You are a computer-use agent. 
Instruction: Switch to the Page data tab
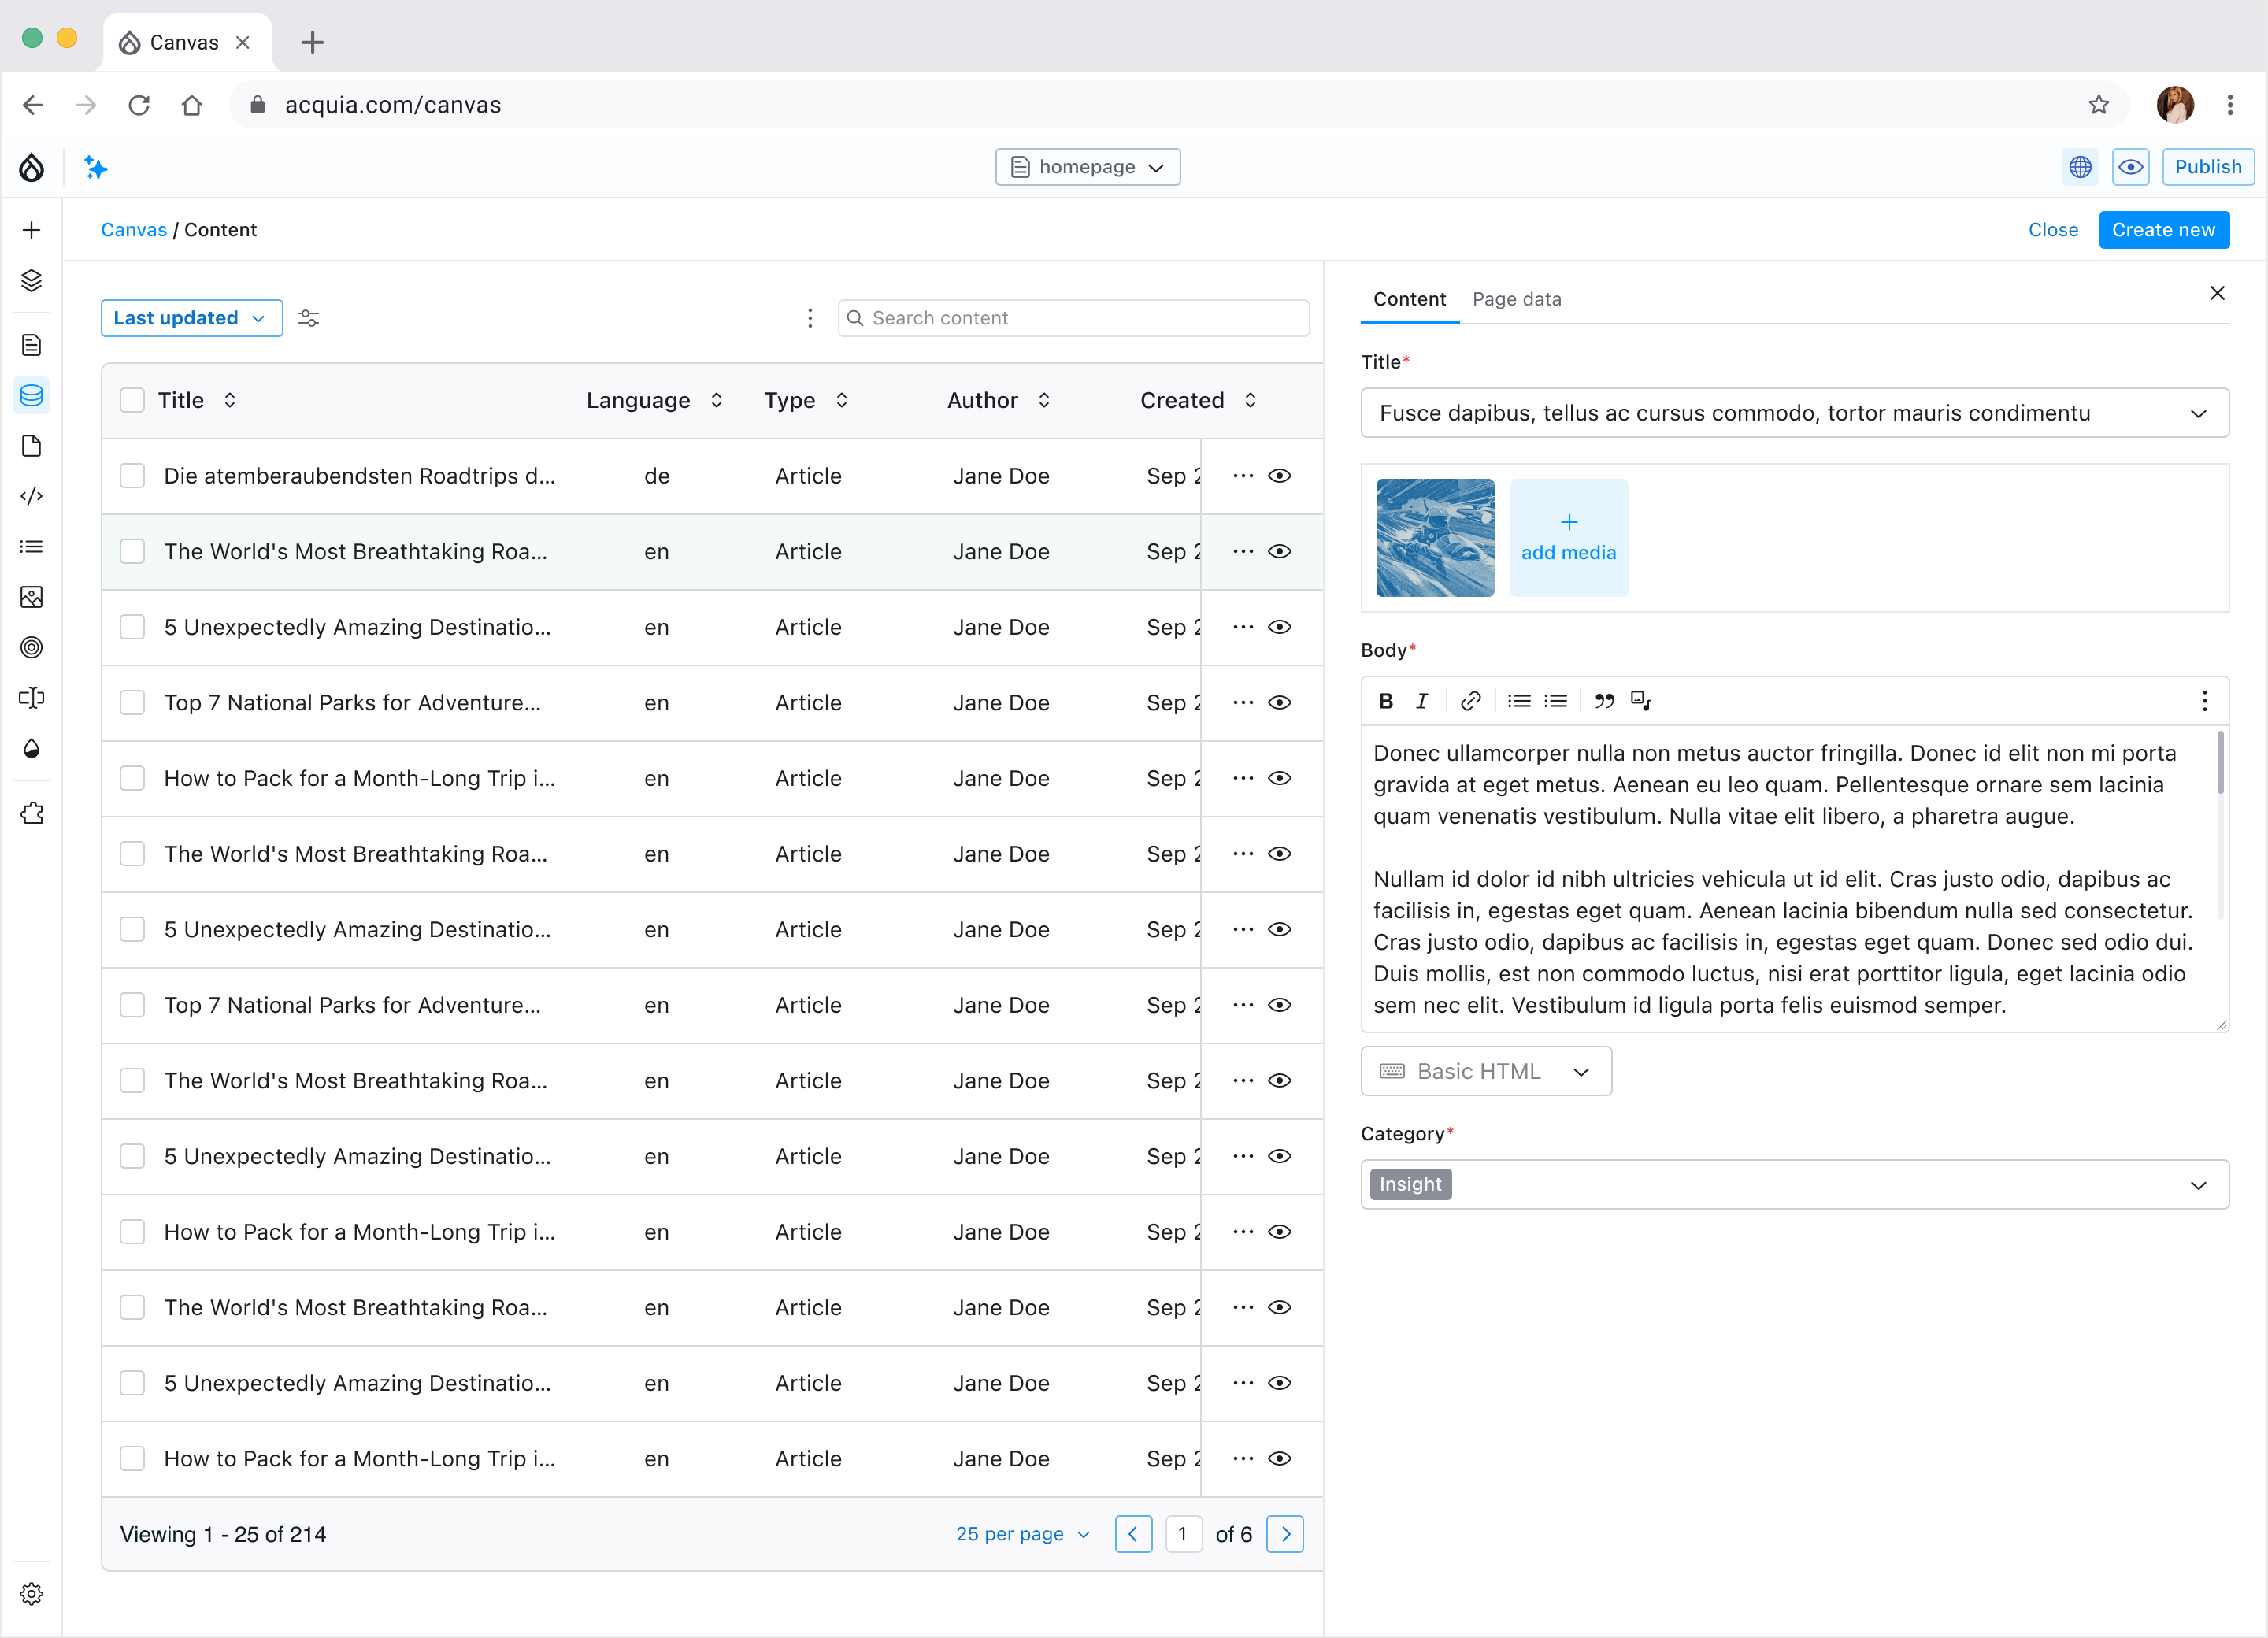(1516, 299)
